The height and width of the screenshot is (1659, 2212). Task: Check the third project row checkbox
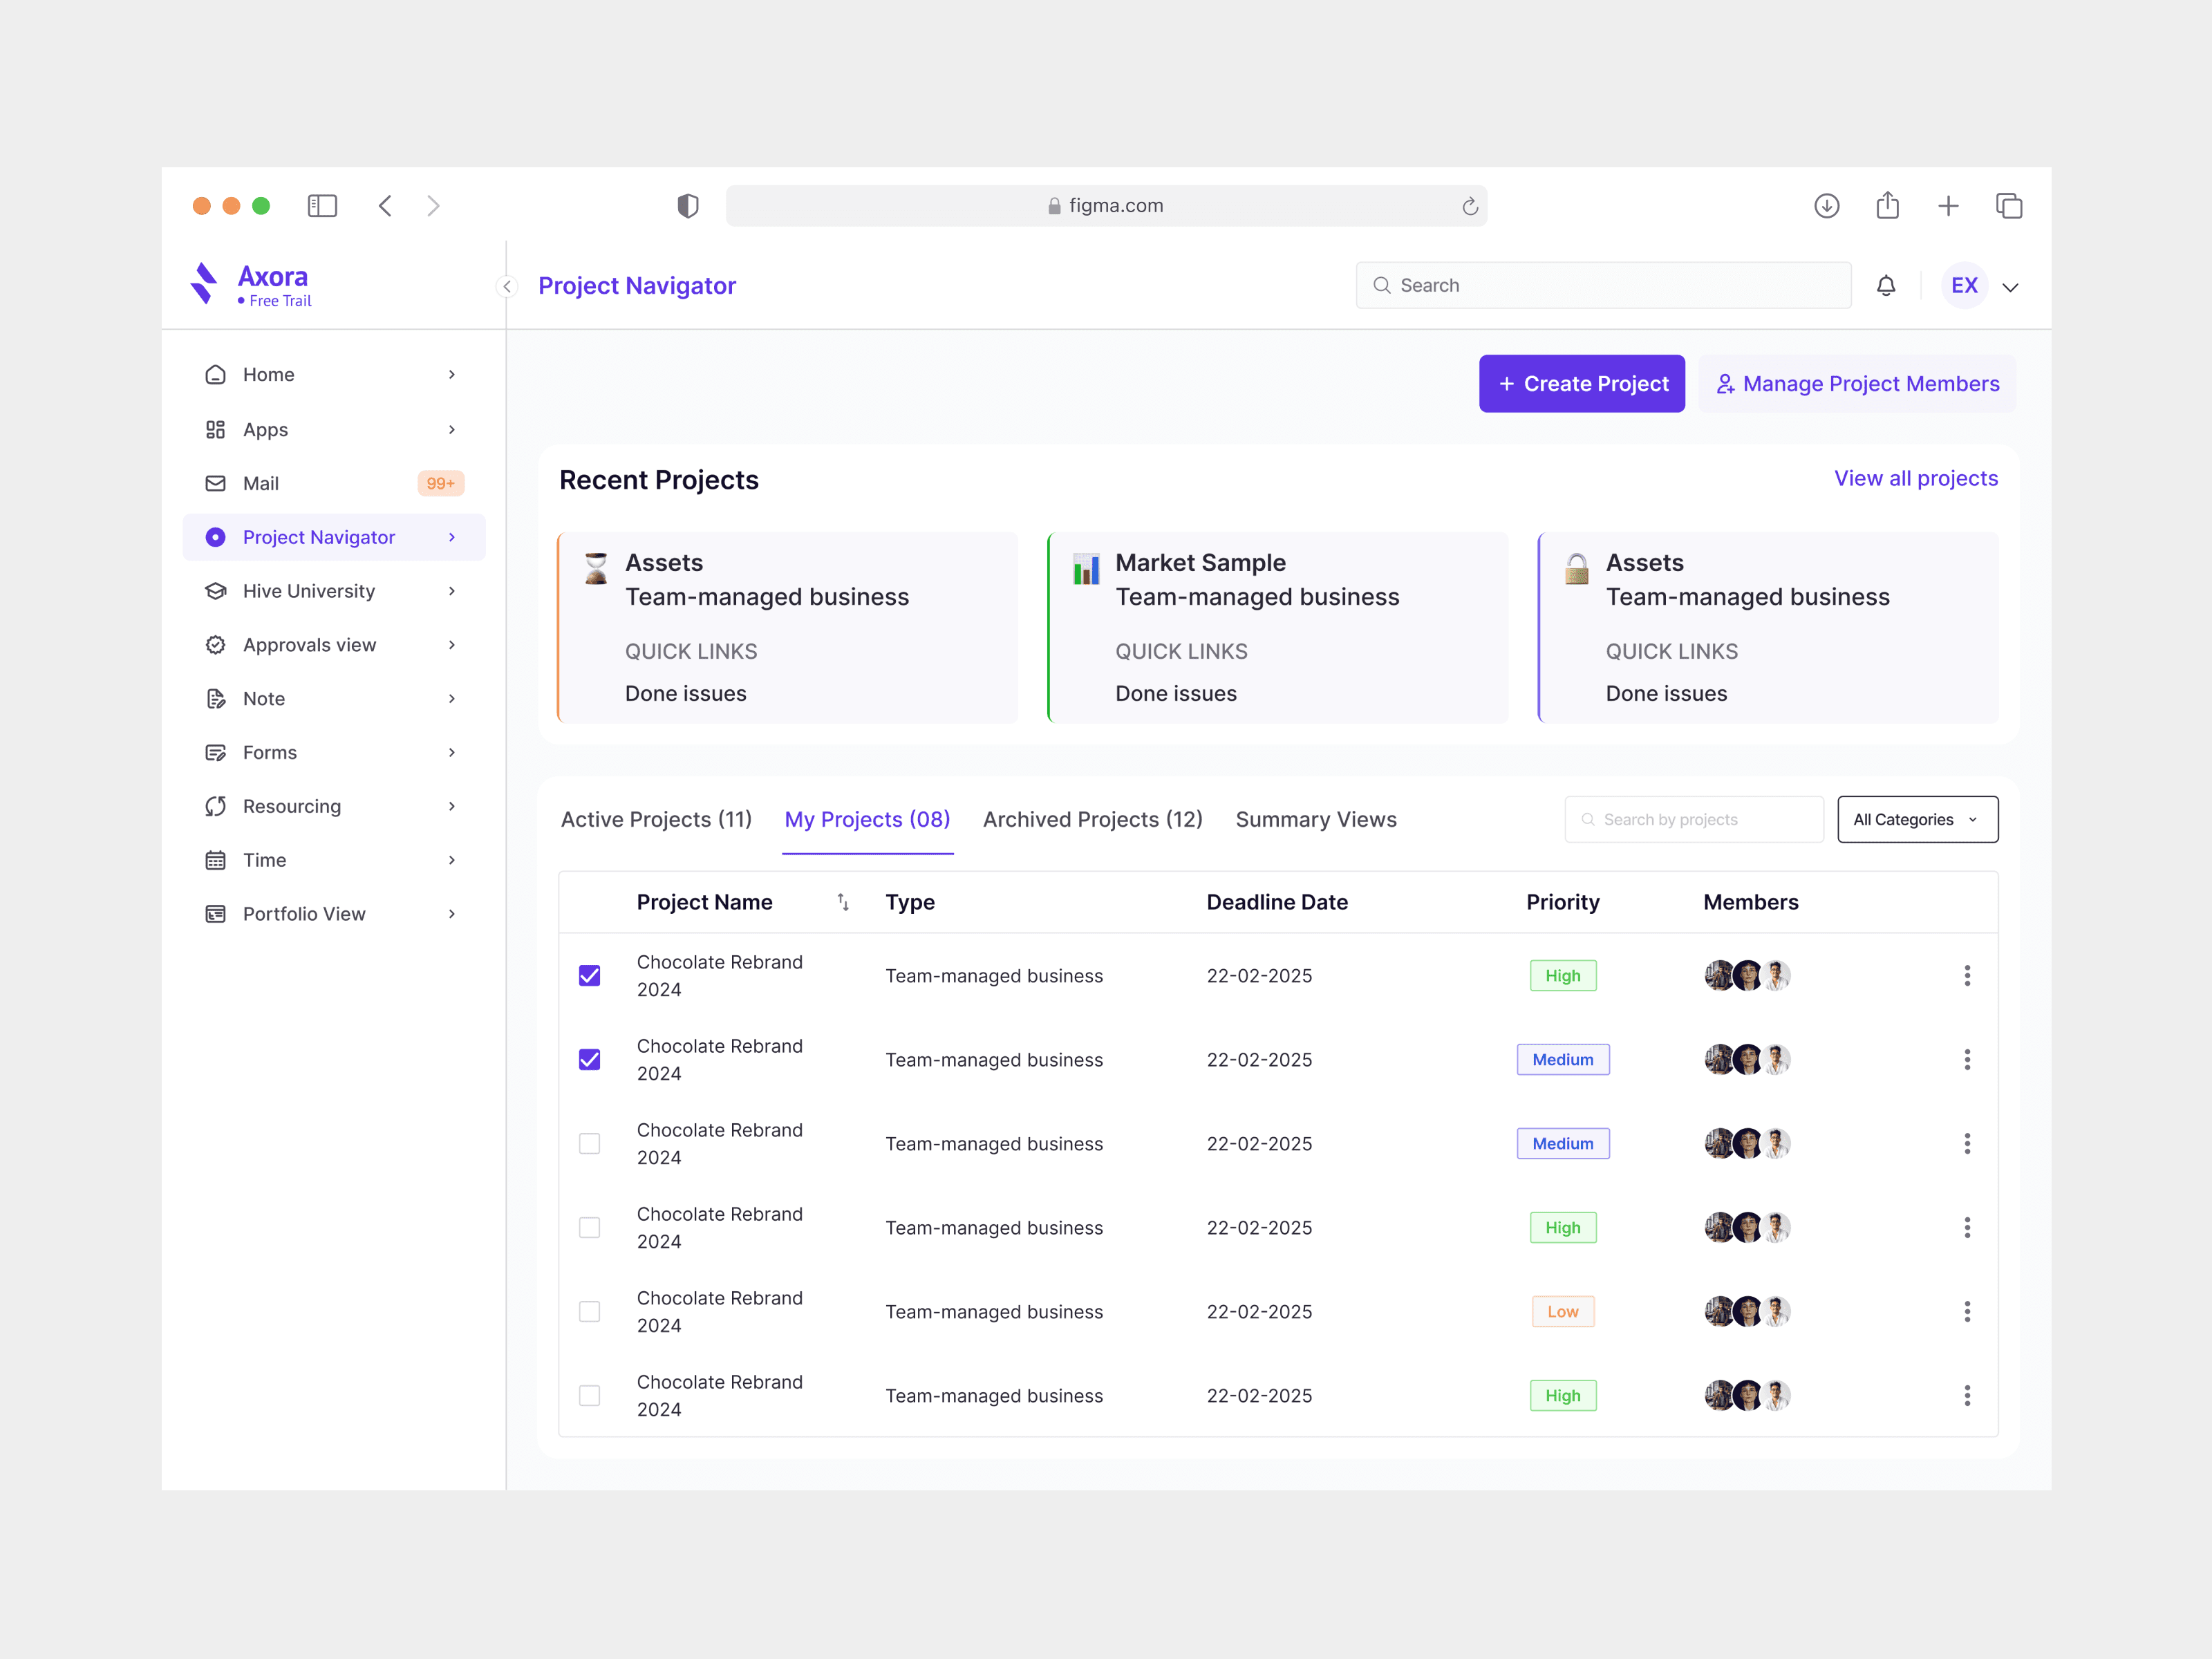point(590,1144)
